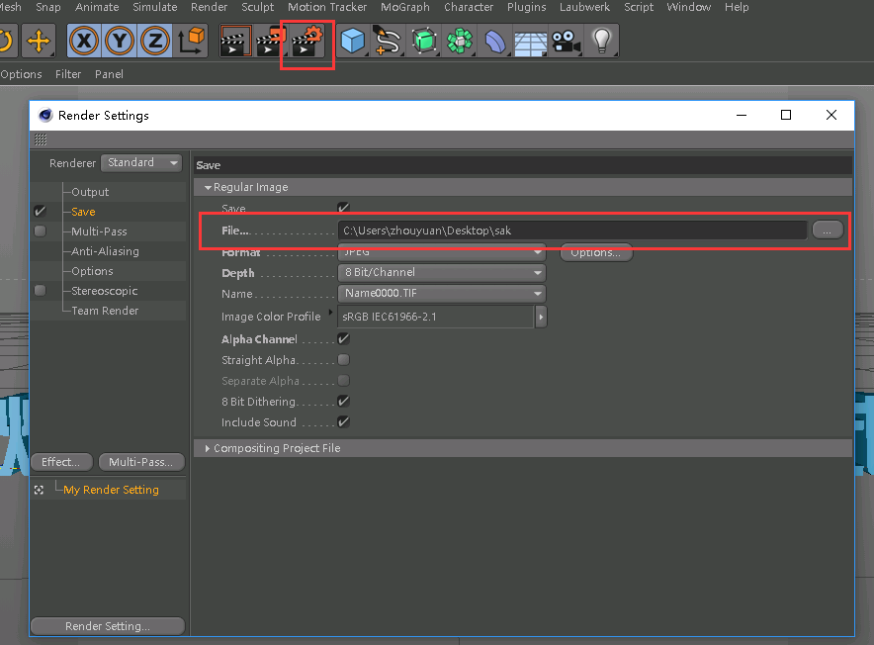The image size is (874, 645).
Task: Click Render to Picture Viewer icon
Action: click(x=271, y=42)
